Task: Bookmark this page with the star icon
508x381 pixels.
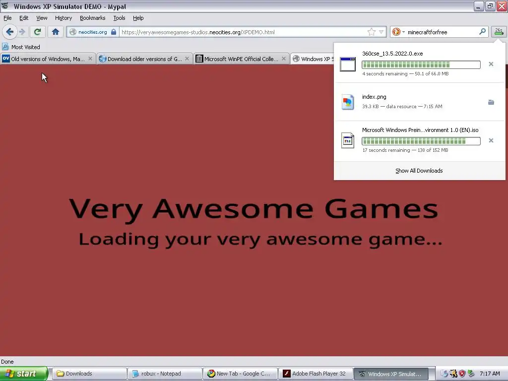Action: tap(371, 32)
